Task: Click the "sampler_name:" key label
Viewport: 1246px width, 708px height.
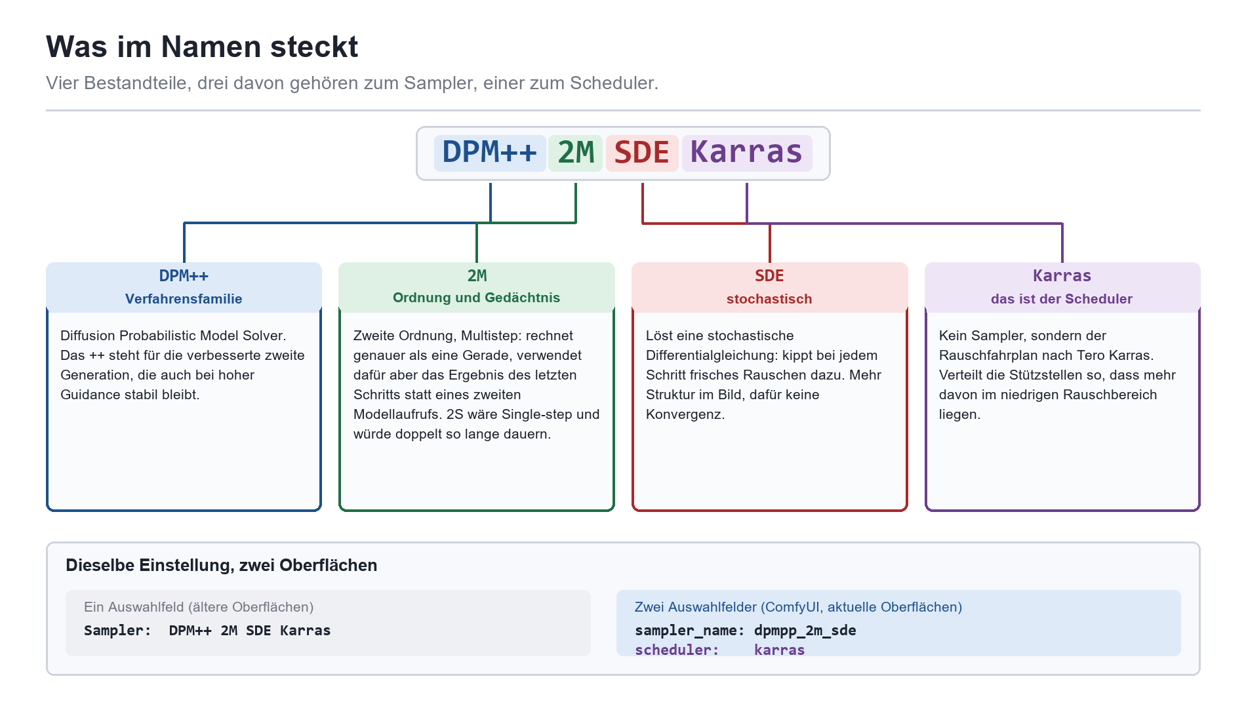Action: tap(690, 631)
